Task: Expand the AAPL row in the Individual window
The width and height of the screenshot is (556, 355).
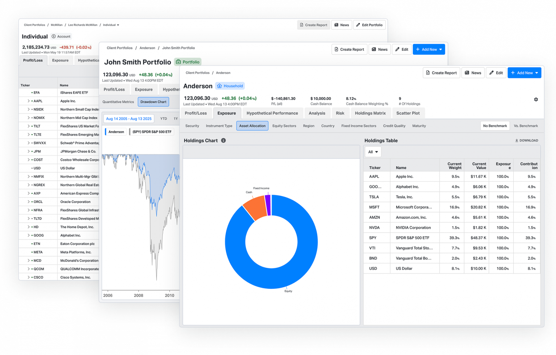Action: pyautogui.click(x=29, y=101)
